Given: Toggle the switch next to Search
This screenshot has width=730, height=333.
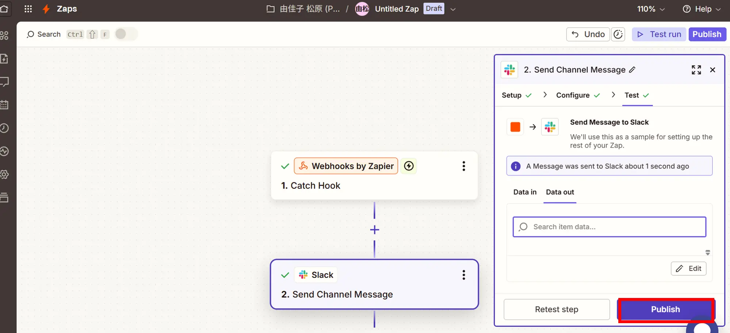Looking at the screenshot, I should click(126, 34).
